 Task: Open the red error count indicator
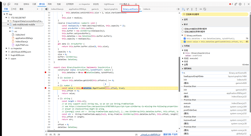tap(231, 4)
